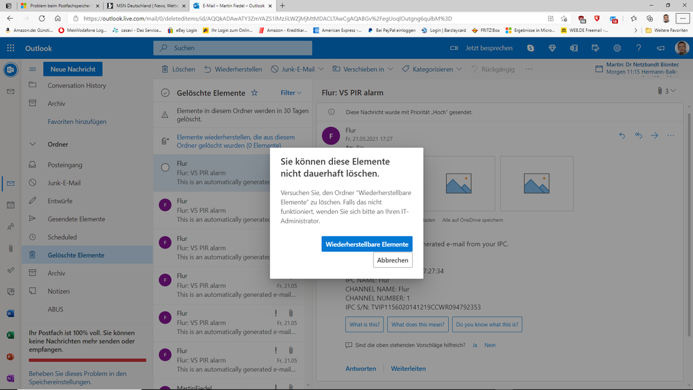Viewport: 693px width, 390px height.
Task: Collapse the Ordner section chevron
Action: [33, 144]
